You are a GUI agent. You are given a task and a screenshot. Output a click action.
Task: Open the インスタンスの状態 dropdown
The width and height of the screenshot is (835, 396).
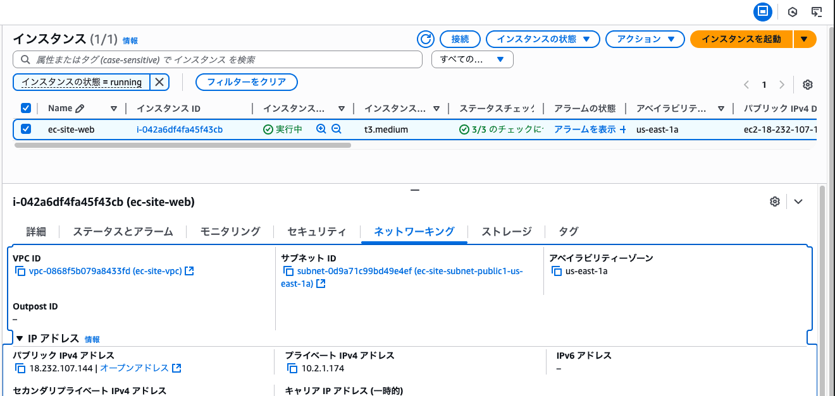(542, 39)
